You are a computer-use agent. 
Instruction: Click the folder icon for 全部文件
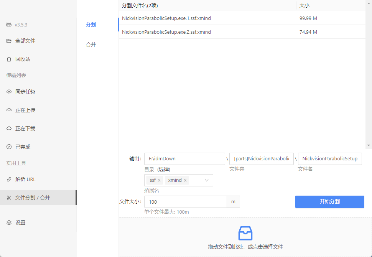pos(9,41)
